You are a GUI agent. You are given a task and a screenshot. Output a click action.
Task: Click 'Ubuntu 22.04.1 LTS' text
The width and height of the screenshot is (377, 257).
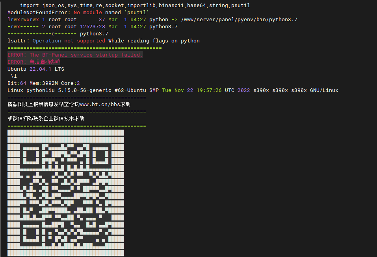(36, 69)
